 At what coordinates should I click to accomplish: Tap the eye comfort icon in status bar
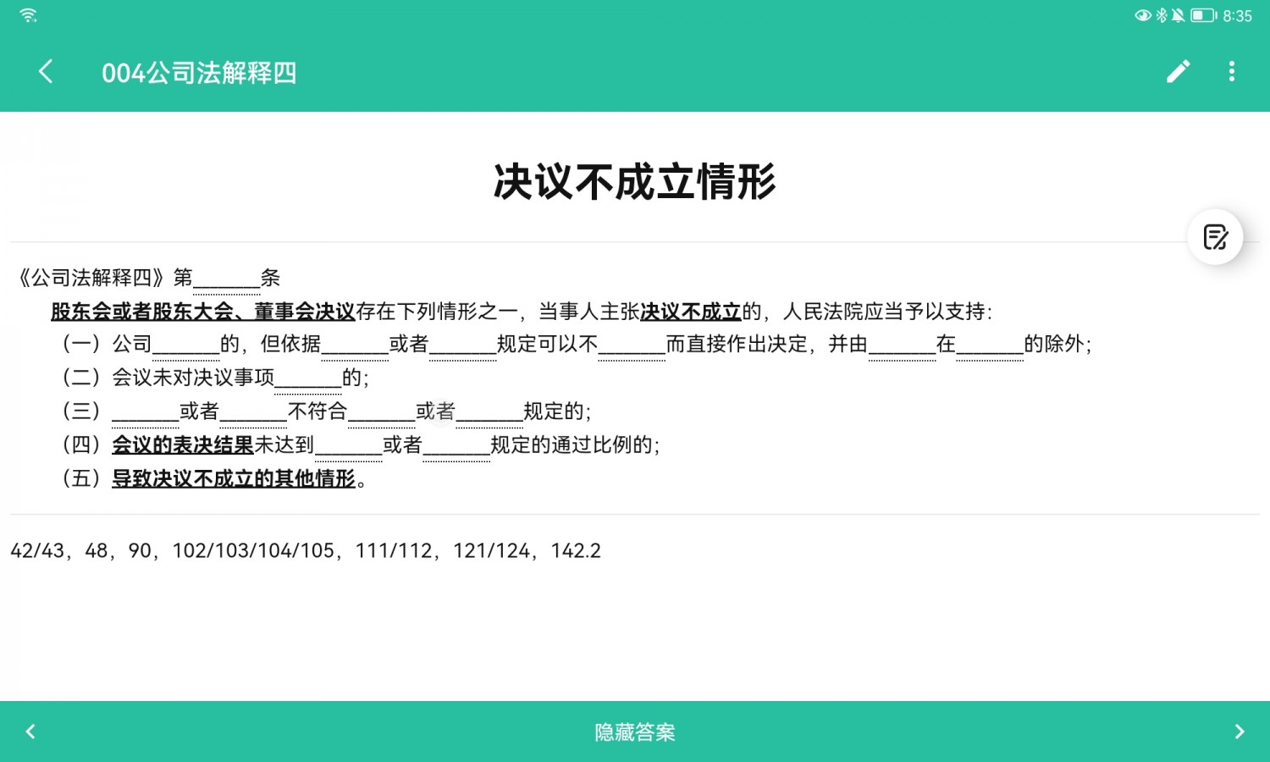point(1142,15)
